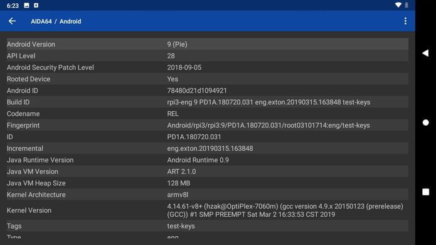
Task: Select the API Level label
Action: tap(21, 56)
